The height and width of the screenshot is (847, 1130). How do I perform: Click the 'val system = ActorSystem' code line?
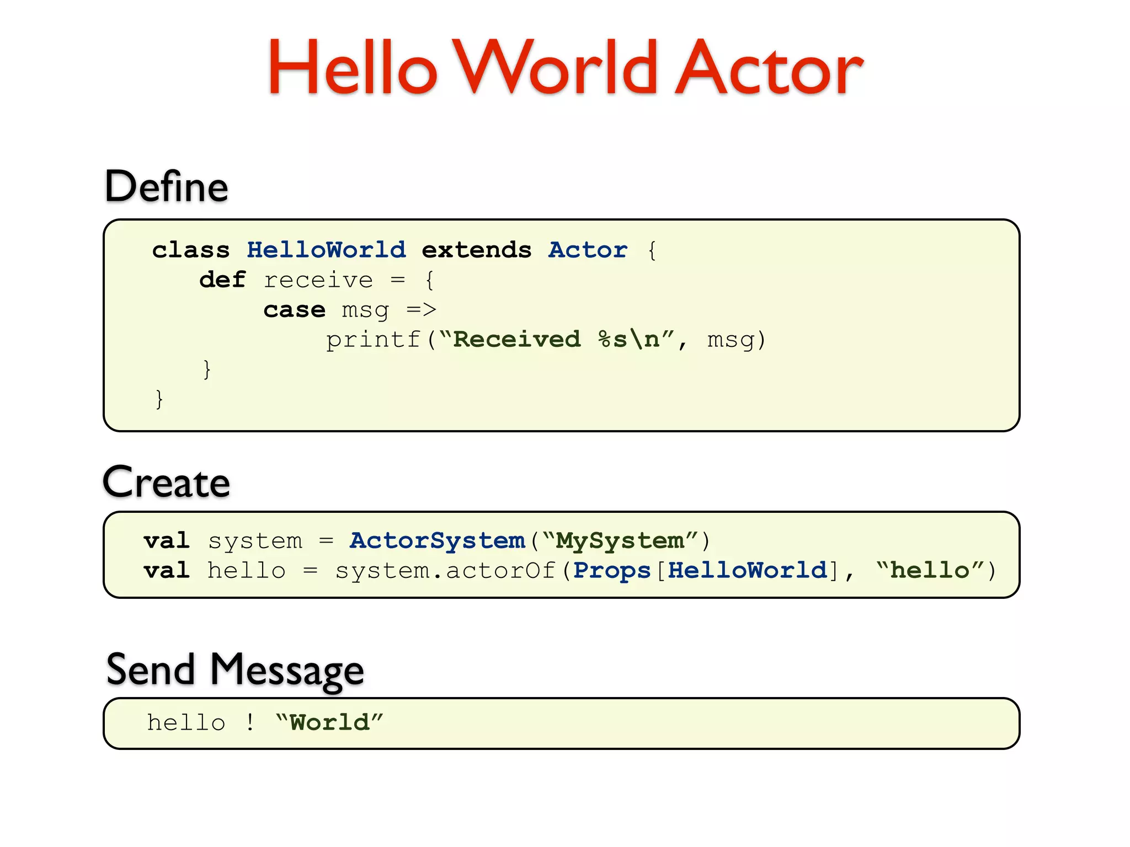coord(427,541)
